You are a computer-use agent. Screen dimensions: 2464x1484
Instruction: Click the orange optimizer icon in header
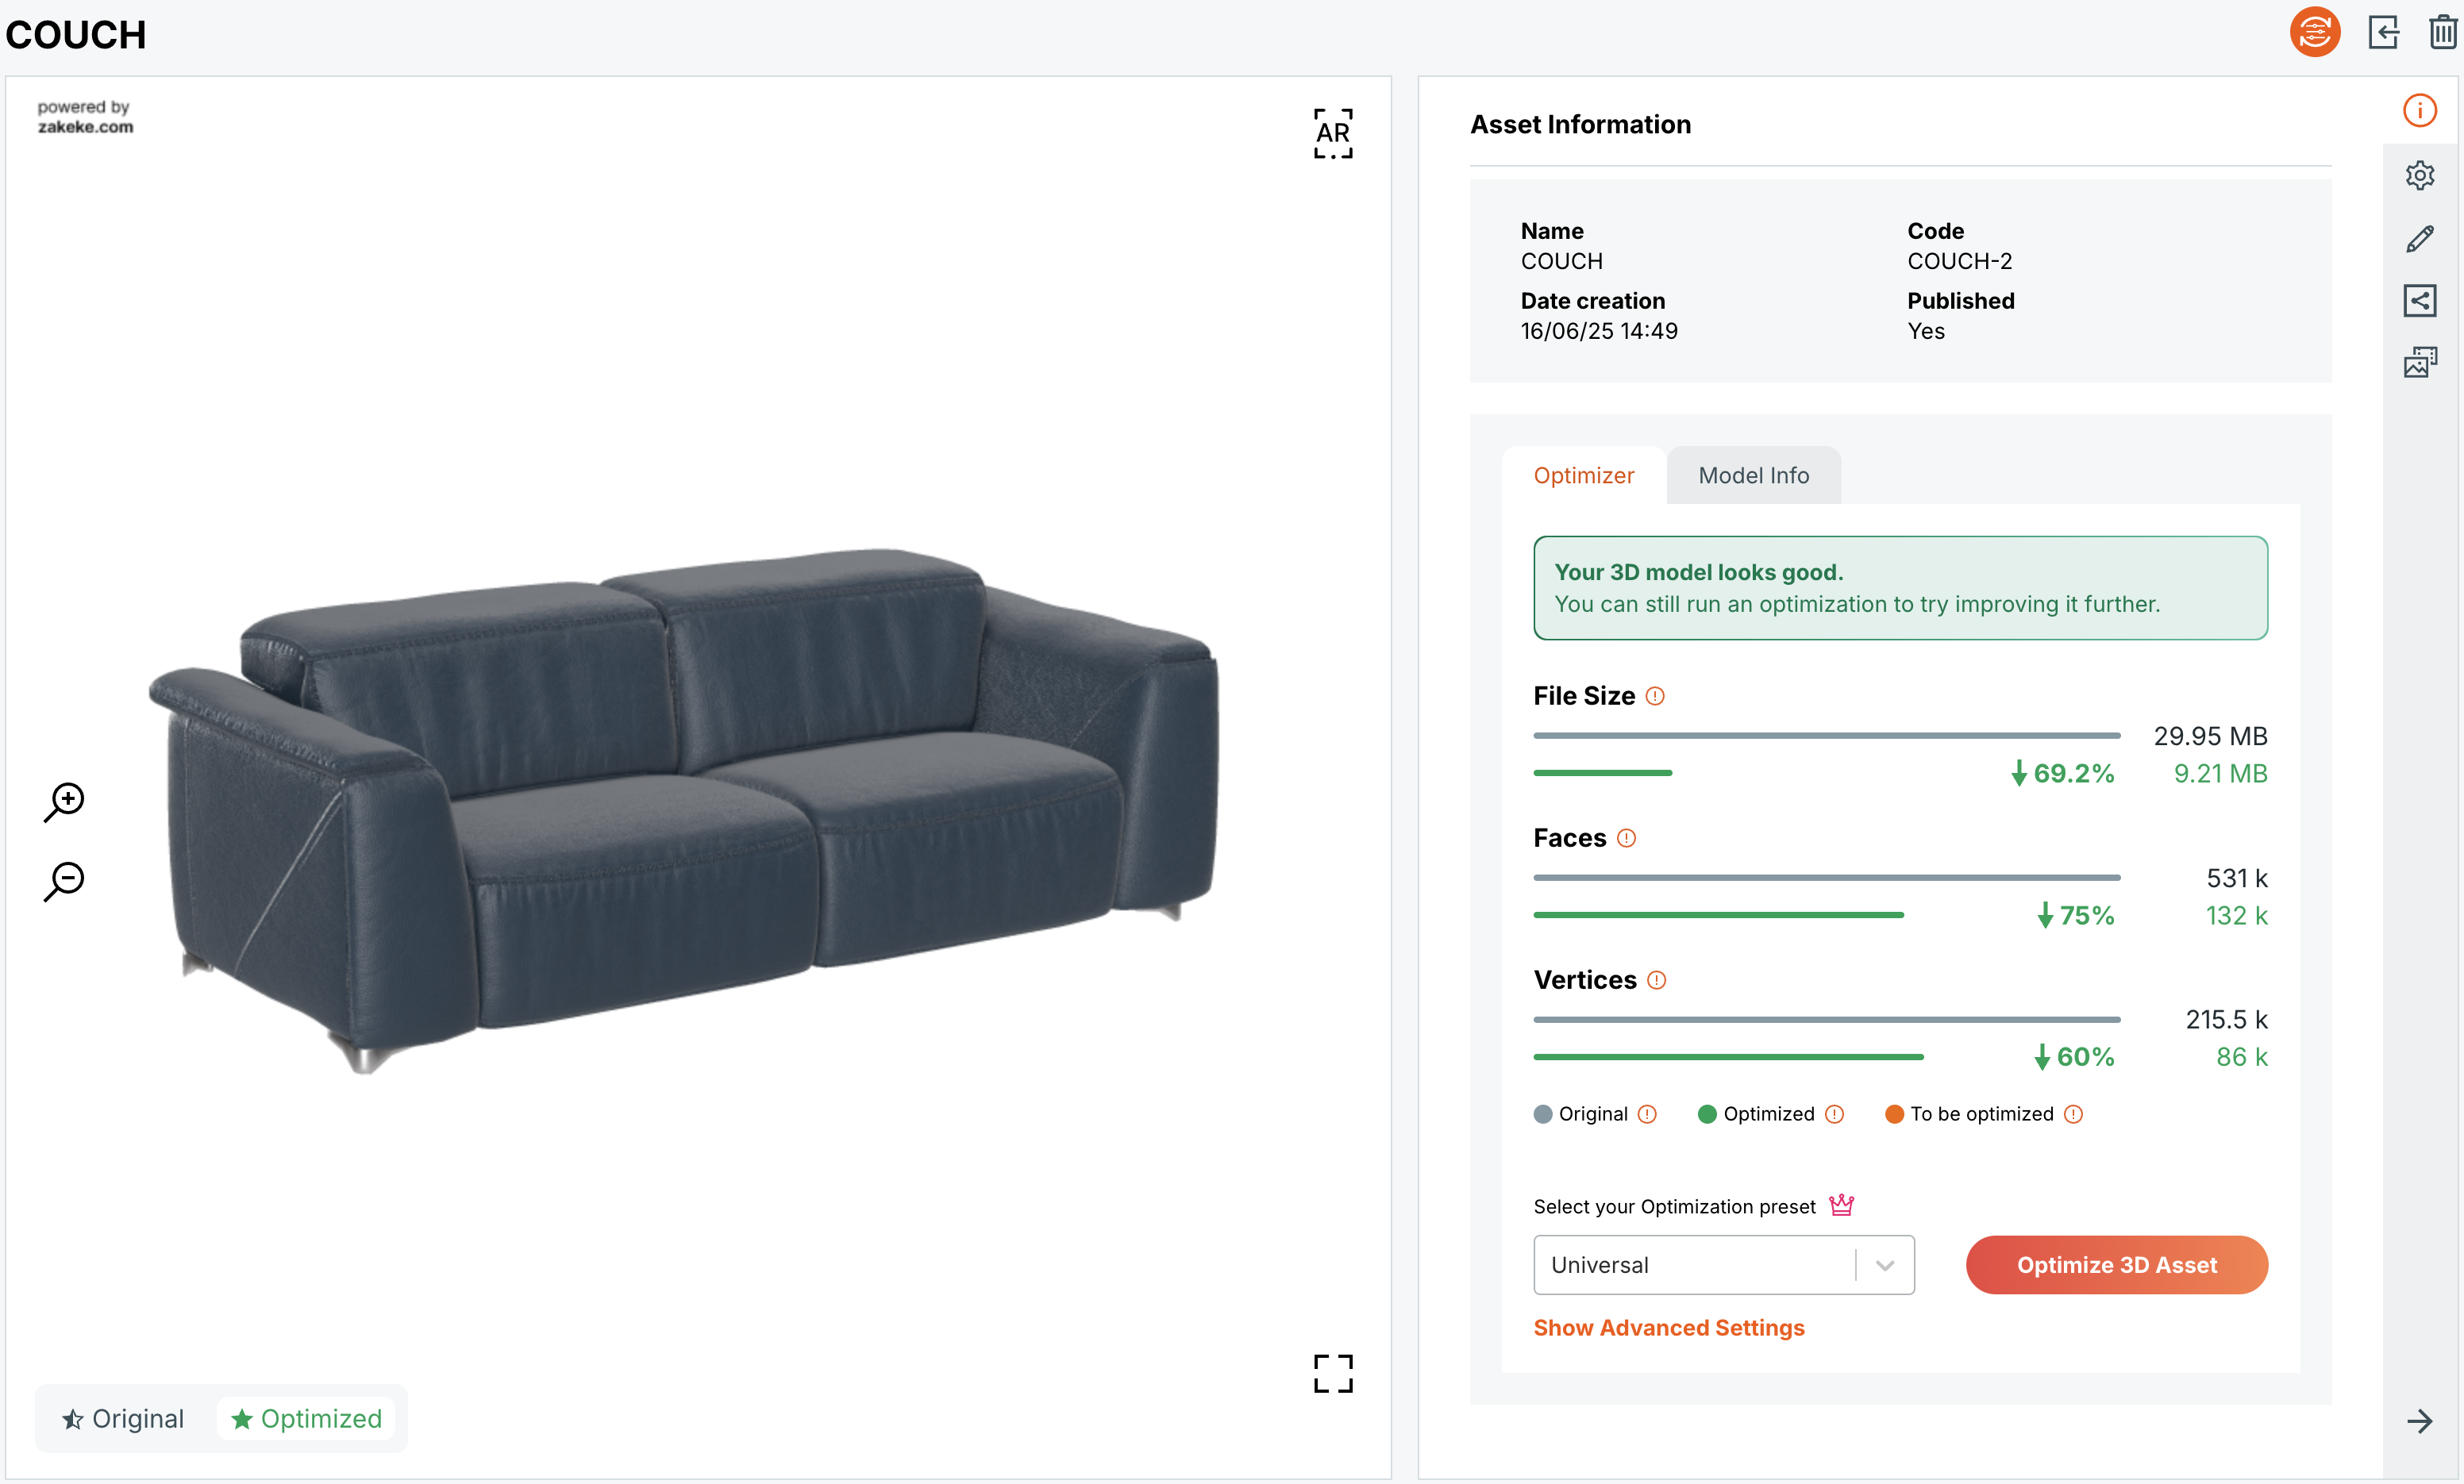[2315, 32]
